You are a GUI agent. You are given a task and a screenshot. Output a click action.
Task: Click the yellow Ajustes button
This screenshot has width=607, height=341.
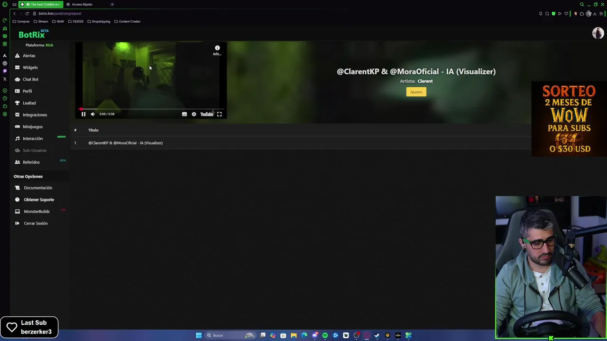(x=416, y=92)
